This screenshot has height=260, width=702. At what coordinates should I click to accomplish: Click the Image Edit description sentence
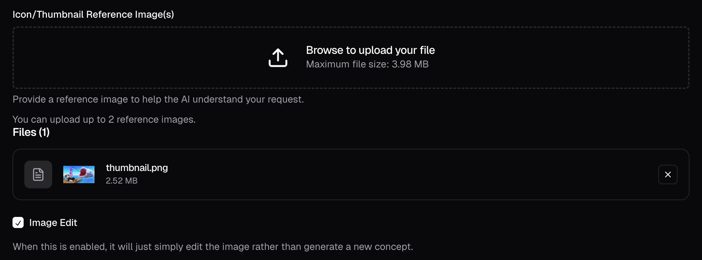[x=213, y=247]
